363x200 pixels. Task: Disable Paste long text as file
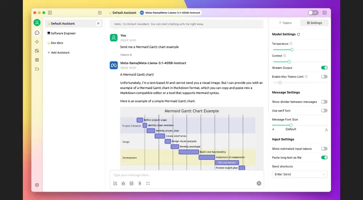pos(324,158)
